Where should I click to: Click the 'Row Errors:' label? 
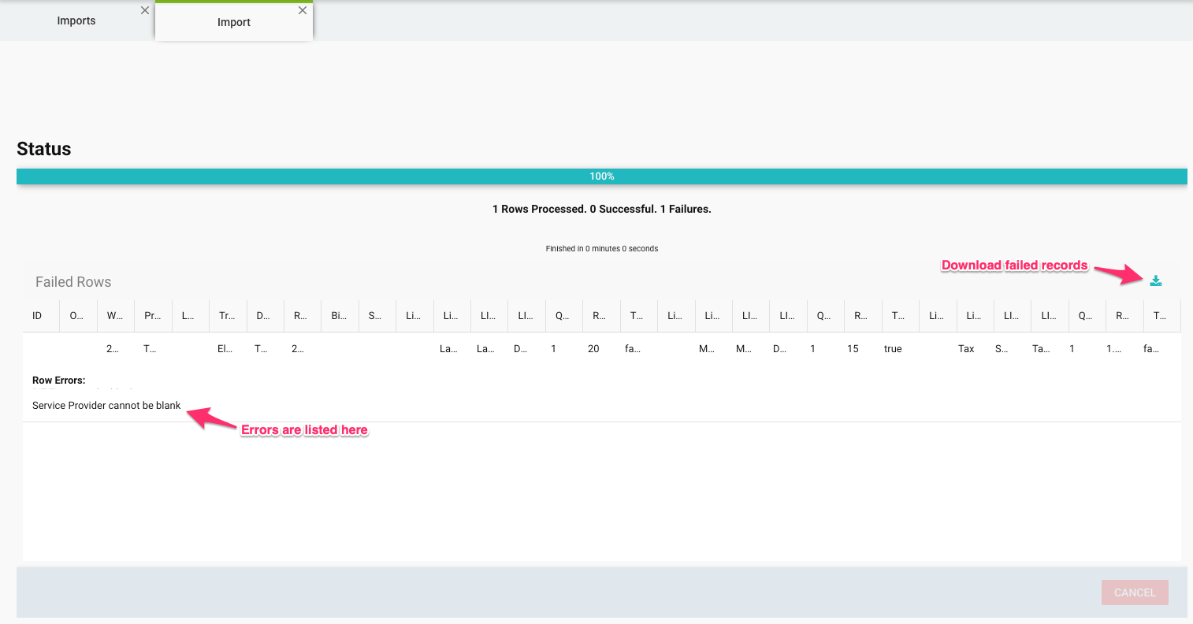59,380
